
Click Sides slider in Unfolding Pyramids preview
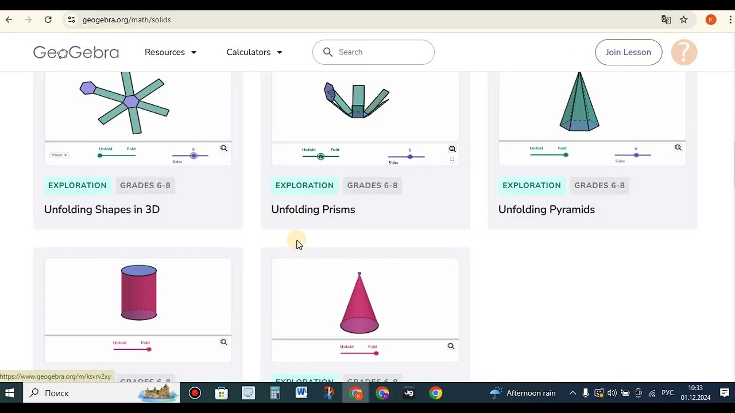[633, 155]
